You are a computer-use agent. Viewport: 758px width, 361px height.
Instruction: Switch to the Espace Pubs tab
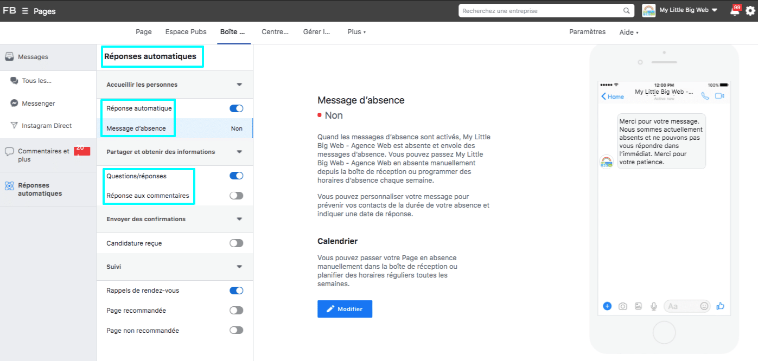point(186,32)
